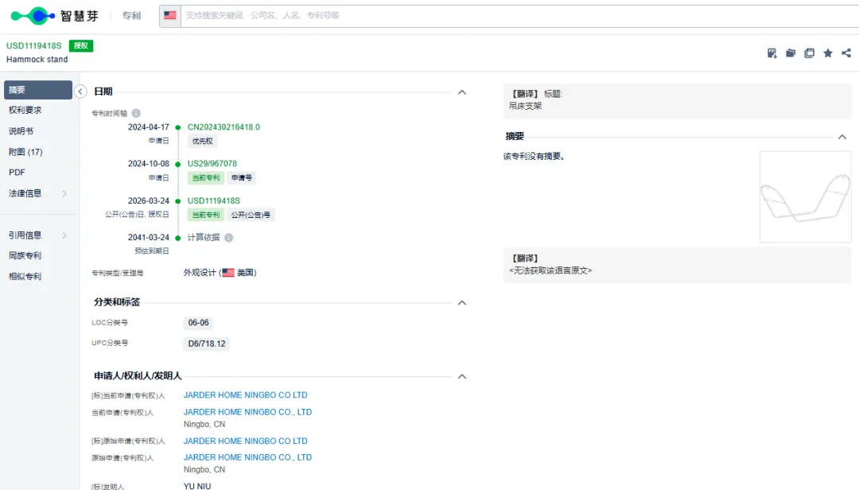The width and height of the screenshot is (859, 490).
Task: Open the hammock stand drawing thumbnail
Action: click(805, 197)
